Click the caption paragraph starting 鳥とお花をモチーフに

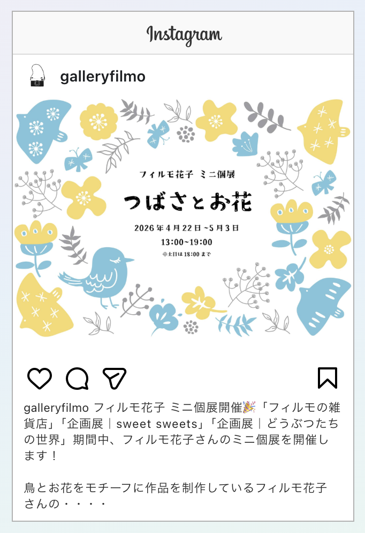click(x=176, y=495)
